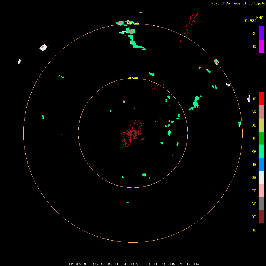
Task: Pick the yellow BD legend swatch
Action: tap(261, 125)
